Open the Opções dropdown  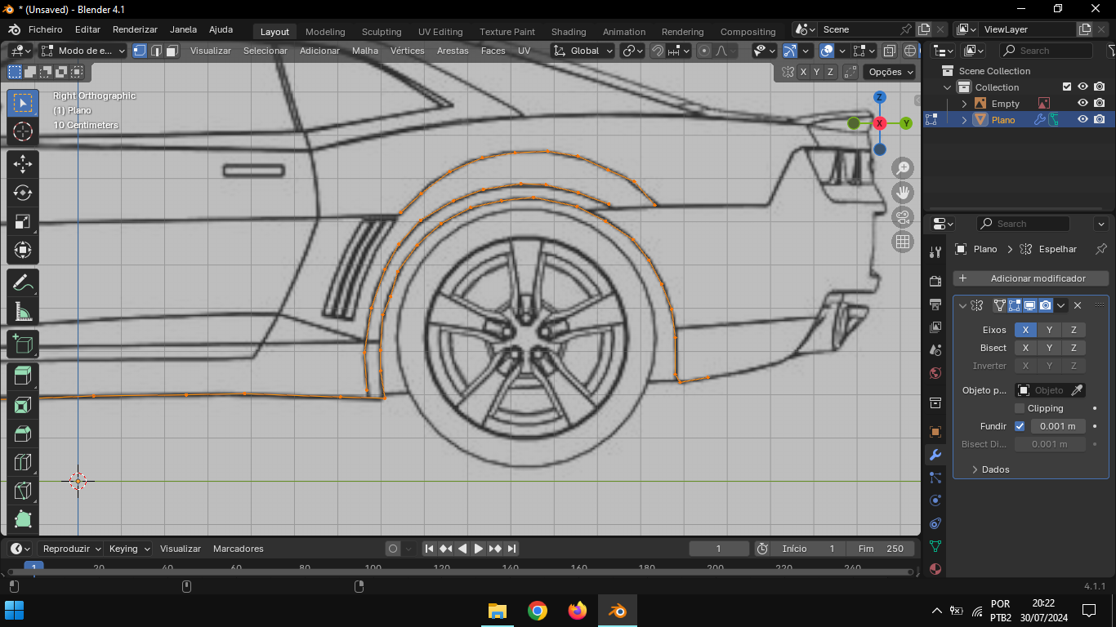point(891,72)
